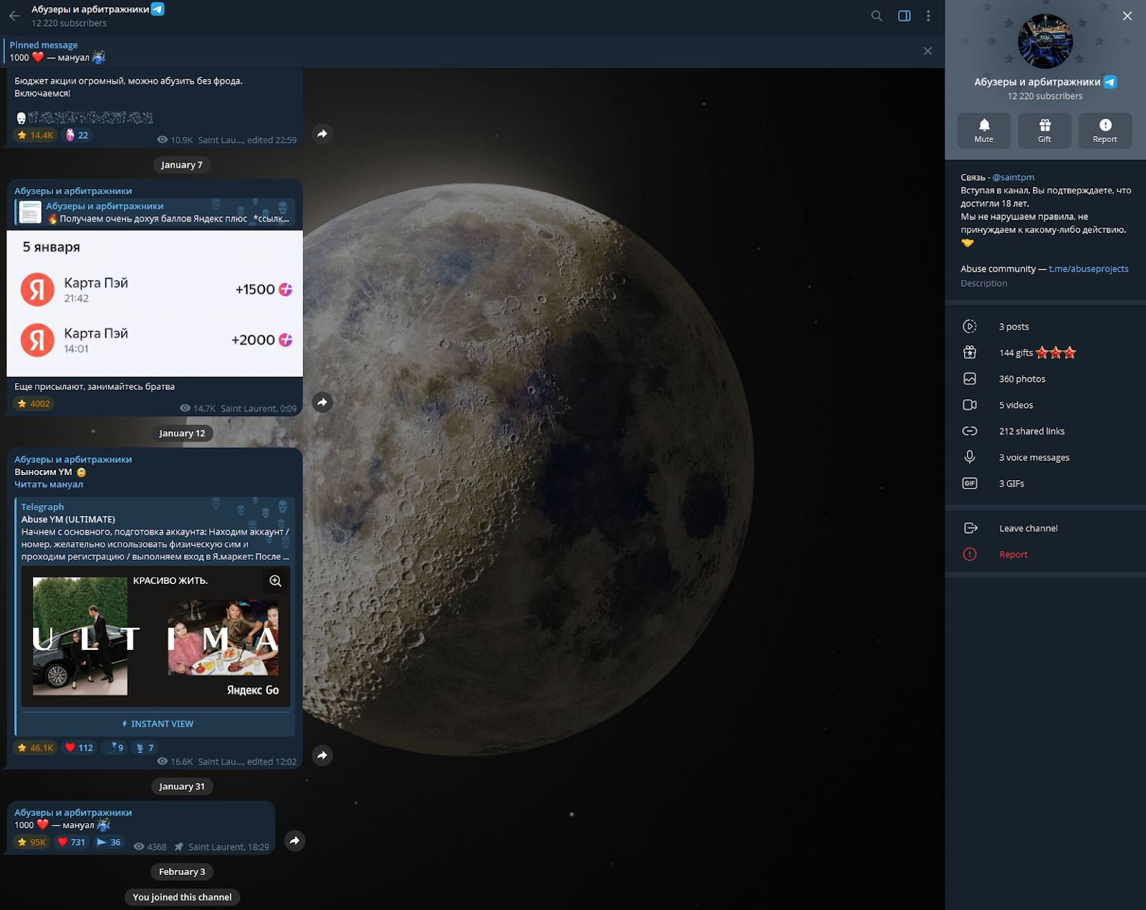
Task: Mute the channel notifications
Action: 983,130
